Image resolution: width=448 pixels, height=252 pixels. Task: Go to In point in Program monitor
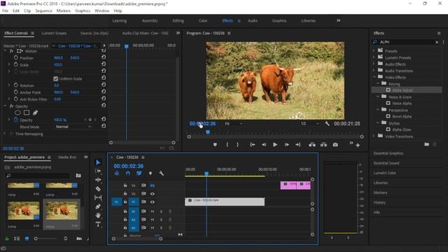(x=253, y=145)
